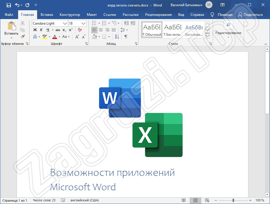Toggle subscript x₂ formatting

coord(64,30)
